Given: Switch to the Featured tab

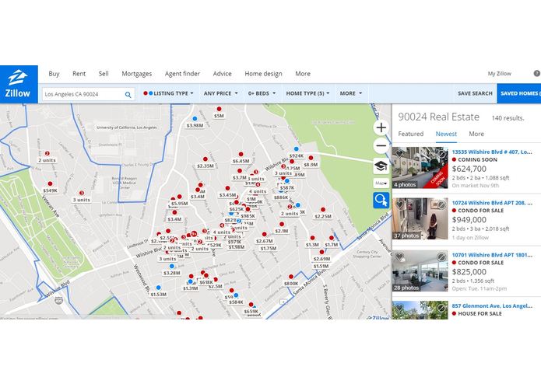Looking at the screenshot, I should tap(410, 134).
